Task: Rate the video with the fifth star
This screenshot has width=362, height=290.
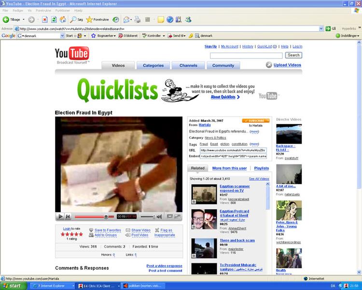Action: click(x=81, y=234)
